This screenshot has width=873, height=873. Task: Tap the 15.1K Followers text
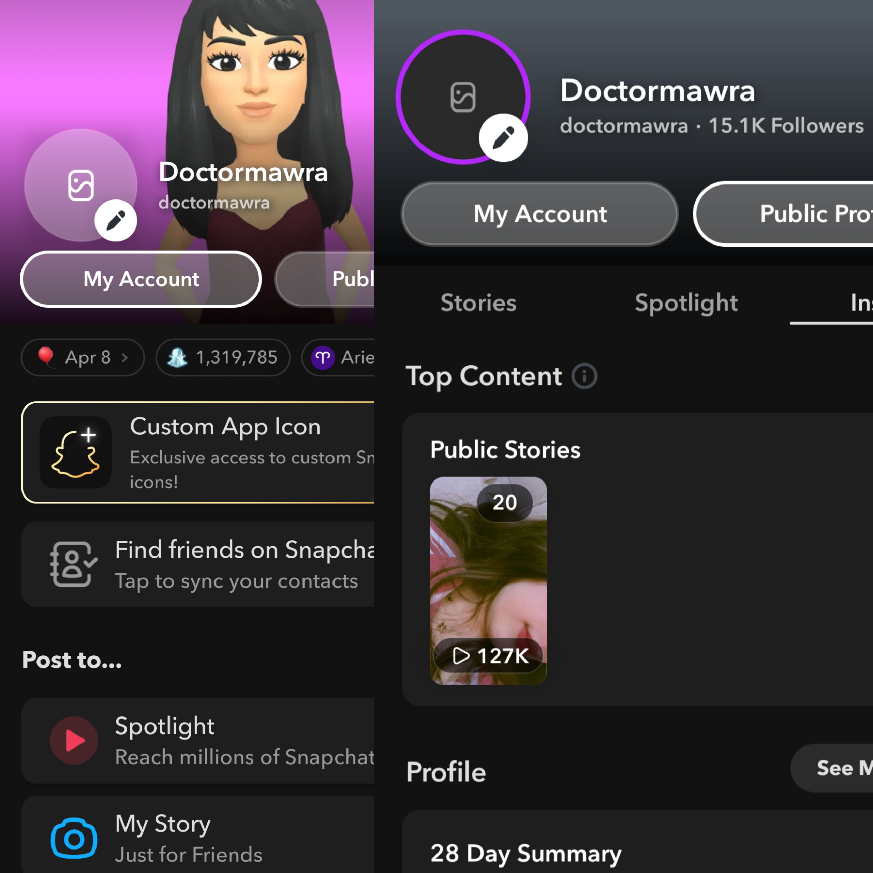coord(786,125)
